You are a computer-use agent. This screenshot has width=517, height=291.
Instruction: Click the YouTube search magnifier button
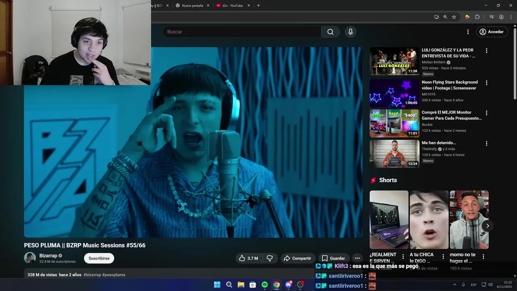330,32
